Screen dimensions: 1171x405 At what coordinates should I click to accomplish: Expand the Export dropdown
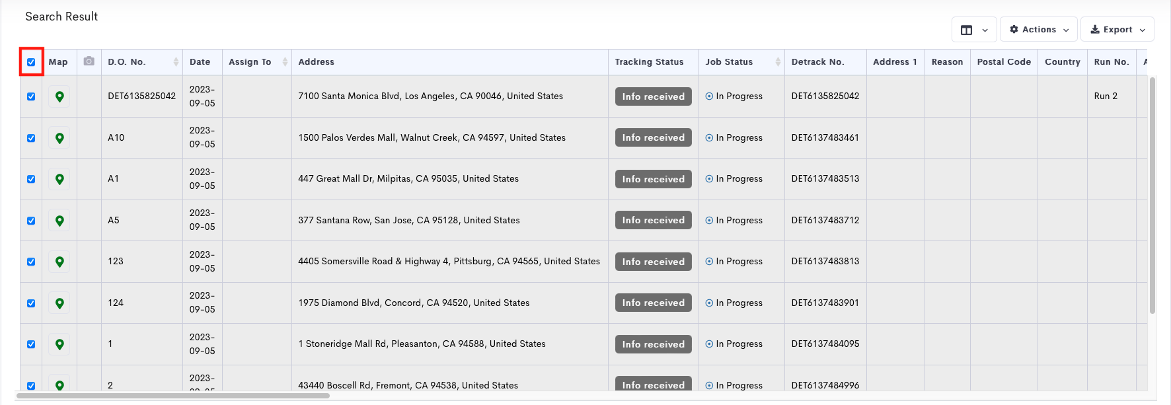[1117, 30]
